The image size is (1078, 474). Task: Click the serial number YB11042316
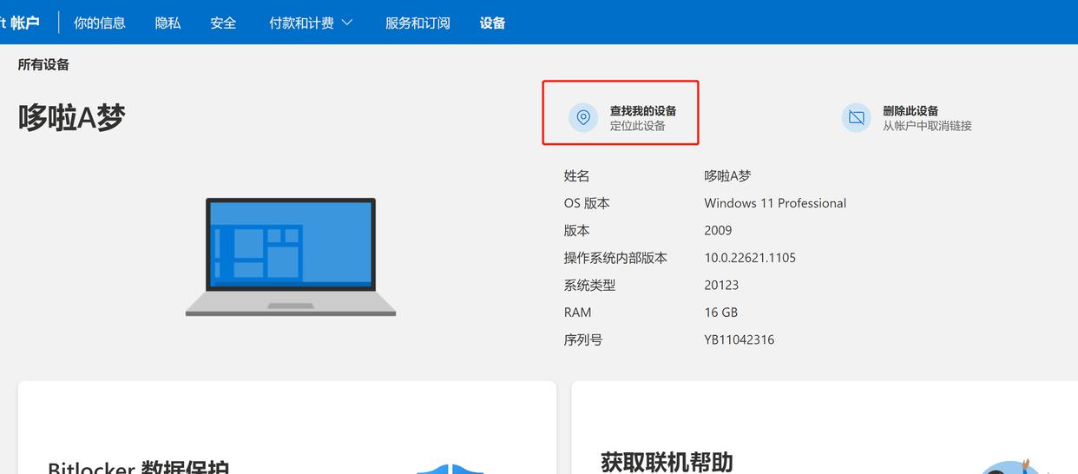click(x=739, y=339)
